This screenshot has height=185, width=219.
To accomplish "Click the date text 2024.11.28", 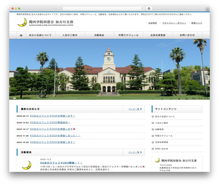I will tap(23, 136).
